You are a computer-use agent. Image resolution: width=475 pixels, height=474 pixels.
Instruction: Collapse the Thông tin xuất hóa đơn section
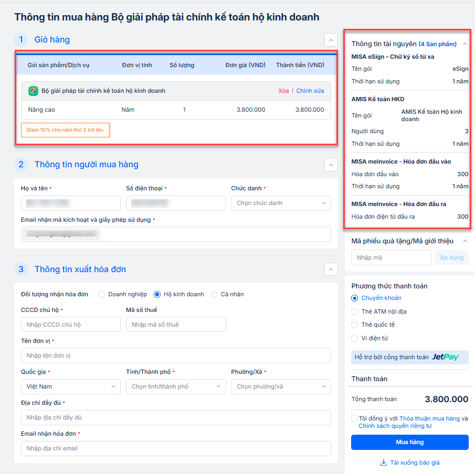pyautogui.click(x=331, y=270)
